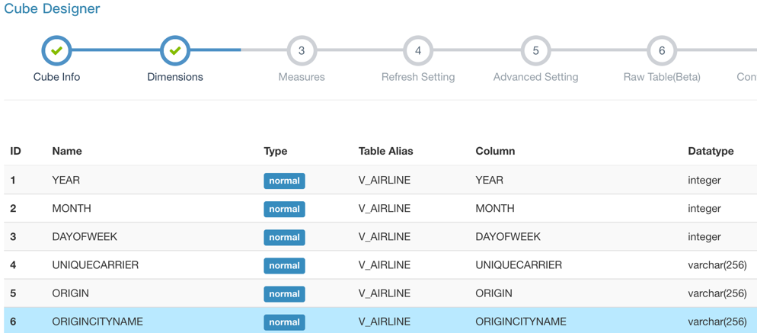Click the Measures step label
757x333 pixels.
coord(302,77)
